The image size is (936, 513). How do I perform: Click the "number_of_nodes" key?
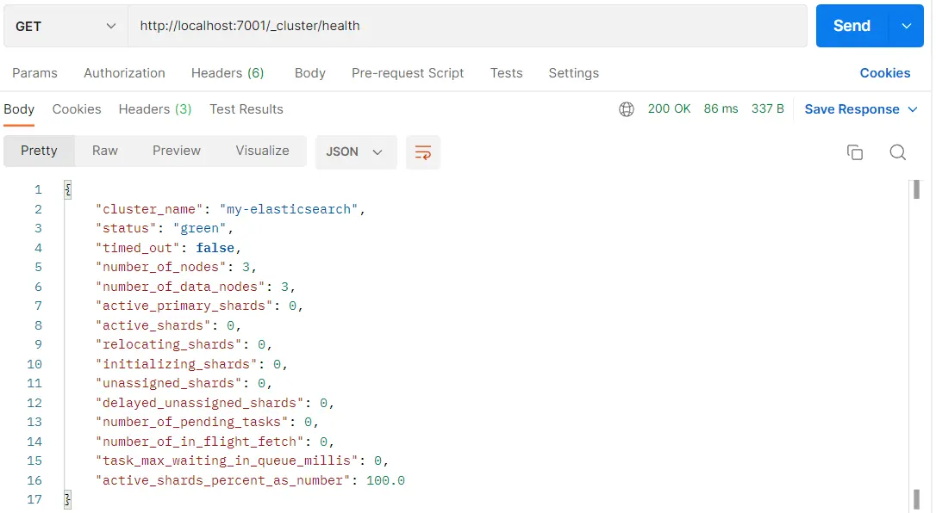point(161,267)
